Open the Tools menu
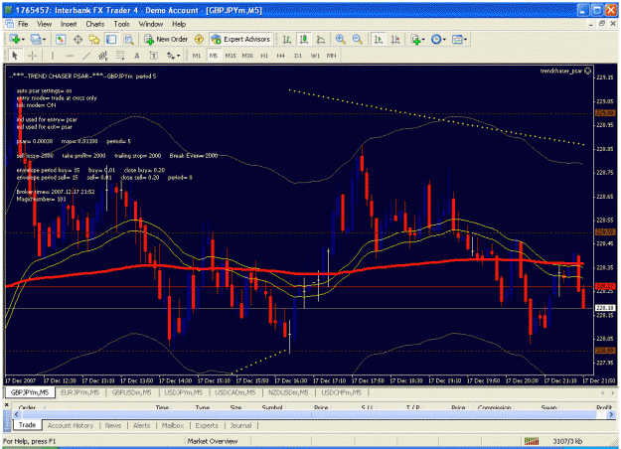Image resolution: width=621 pixels, height=449 pixels. tap(121, 24)
